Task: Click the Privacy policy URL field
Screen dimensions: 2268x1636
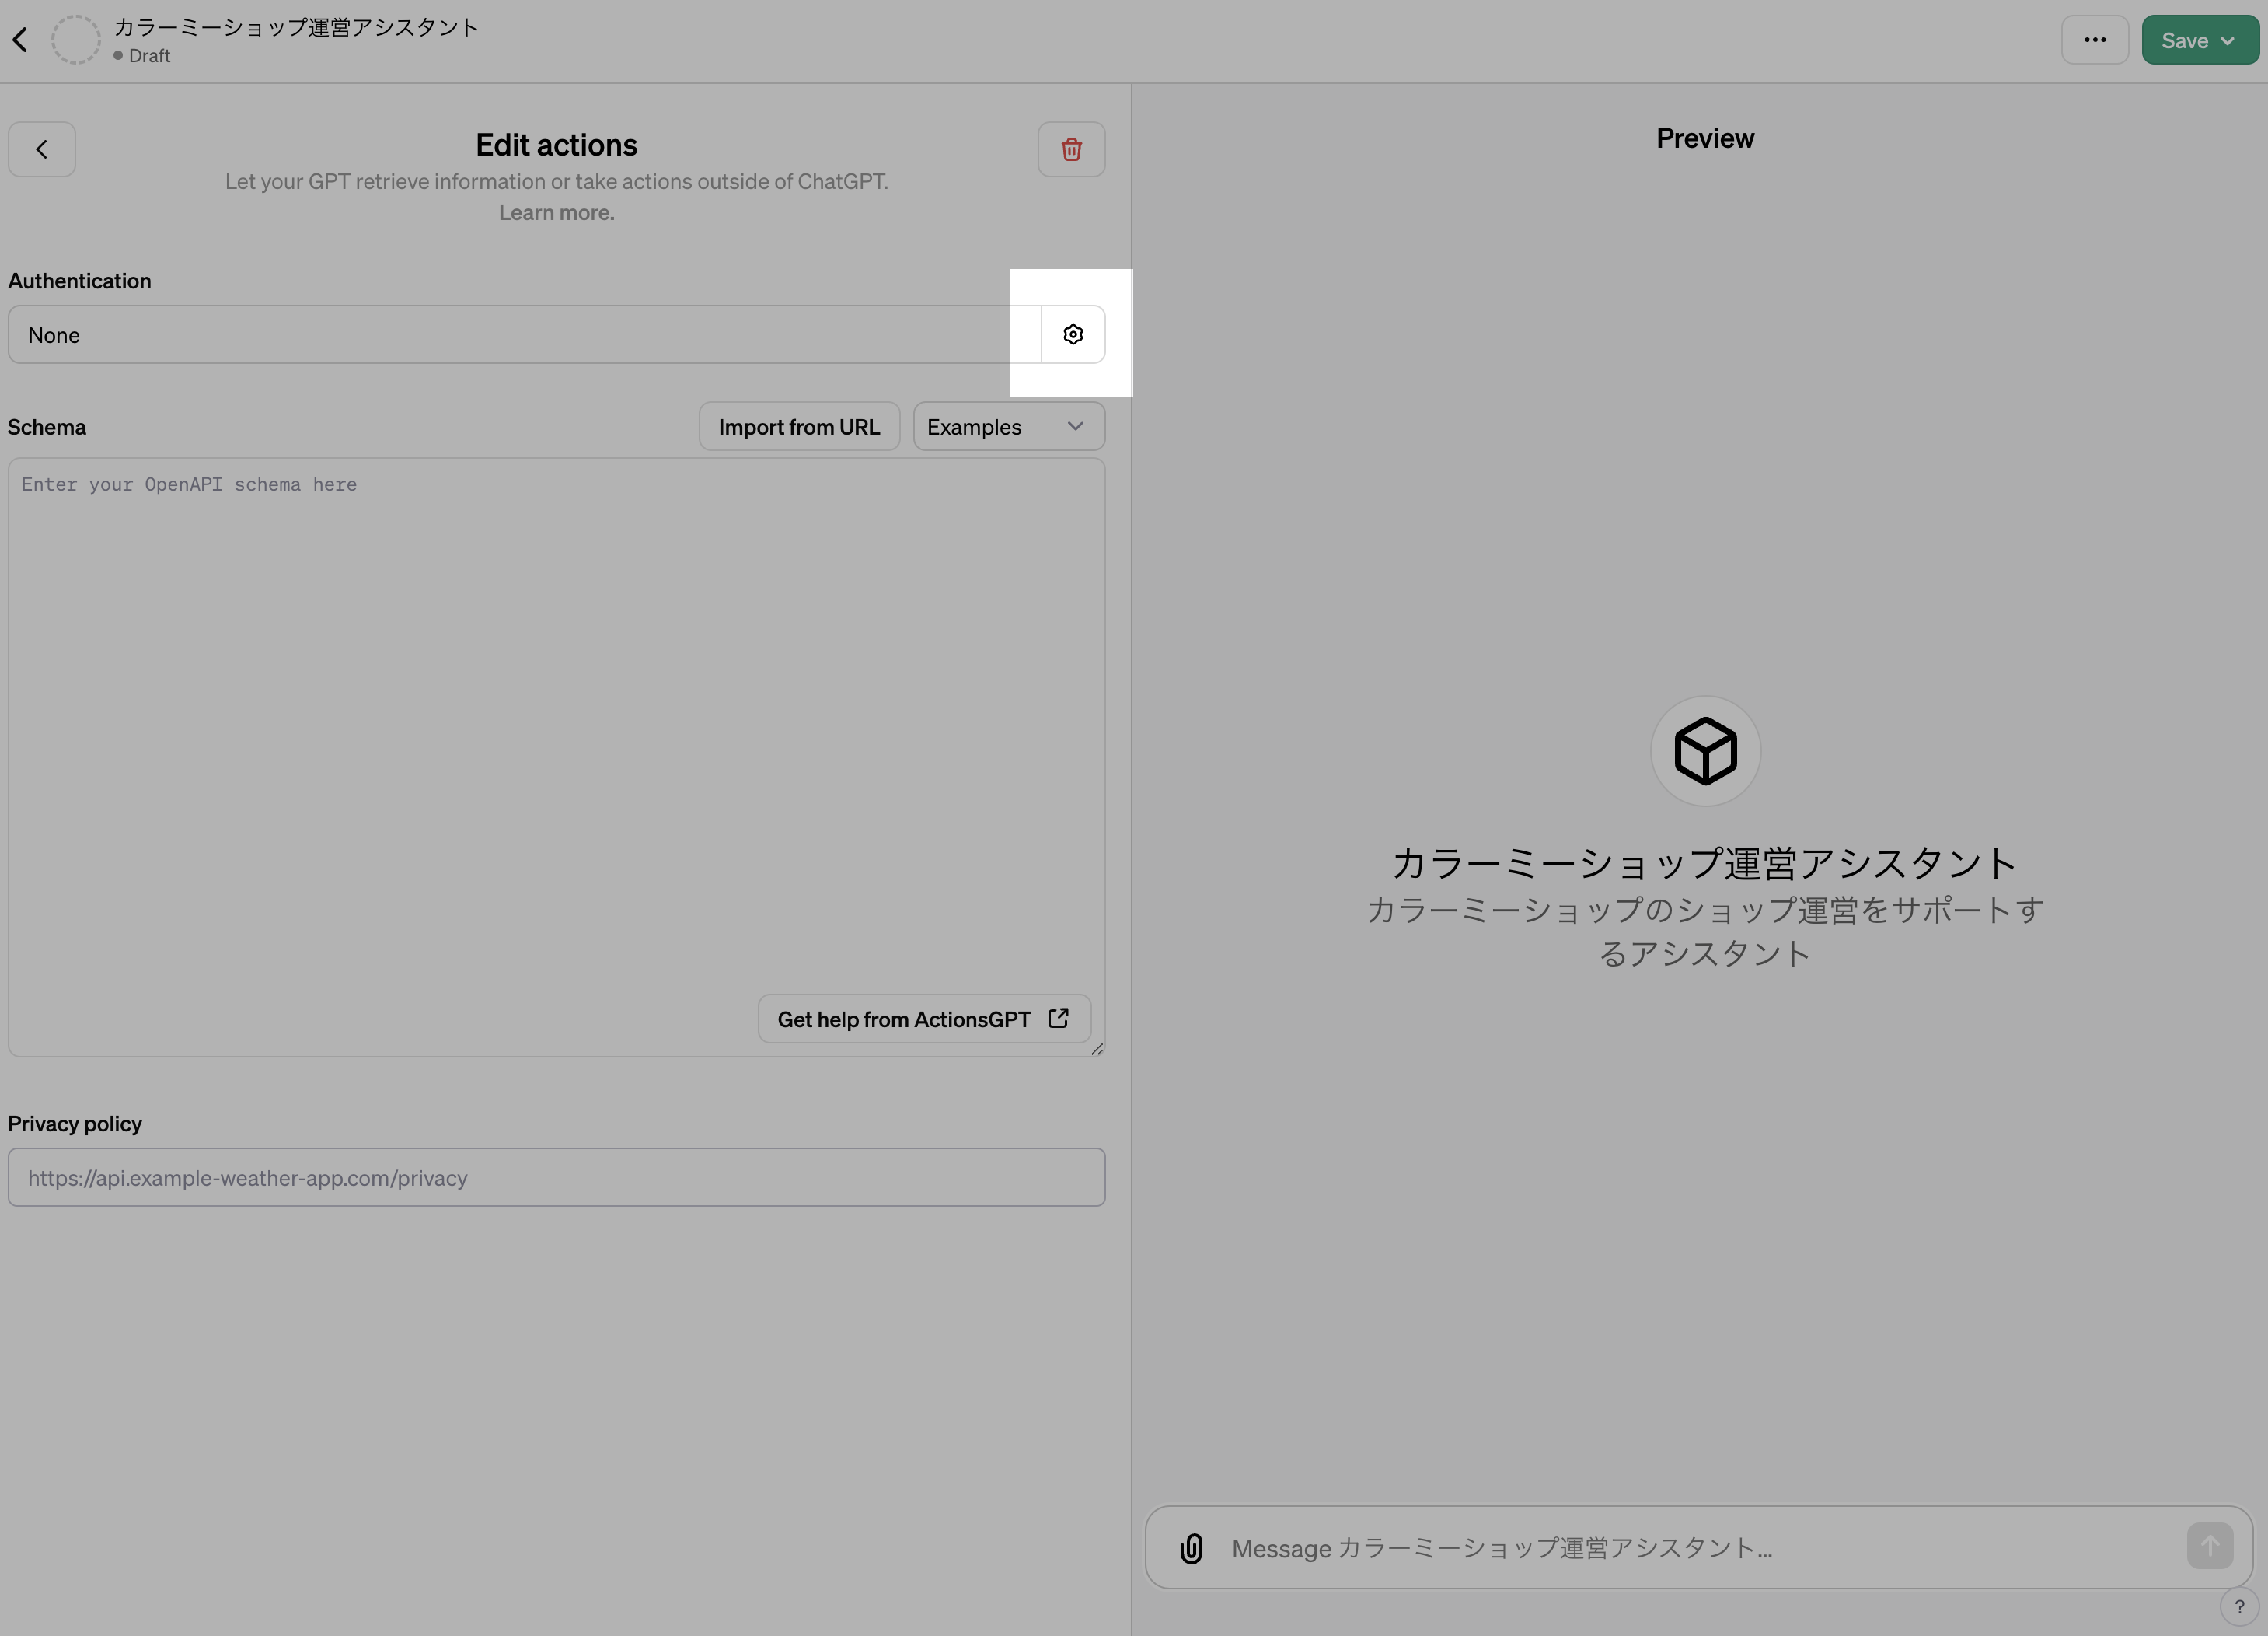Action: (x=556, y=1178)
